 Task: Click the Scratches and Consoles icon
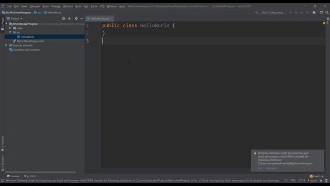coord(11,50)
